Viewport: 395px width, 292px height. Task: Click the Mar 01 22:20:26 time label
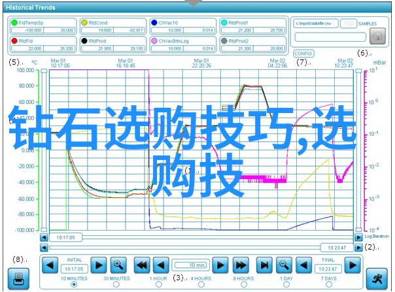click(201, 63)
